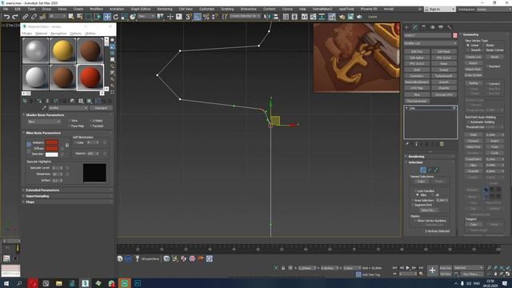Click Configure Modifier Sets icon below stack
Screen dimensions: 512x288
click(442, 144)
